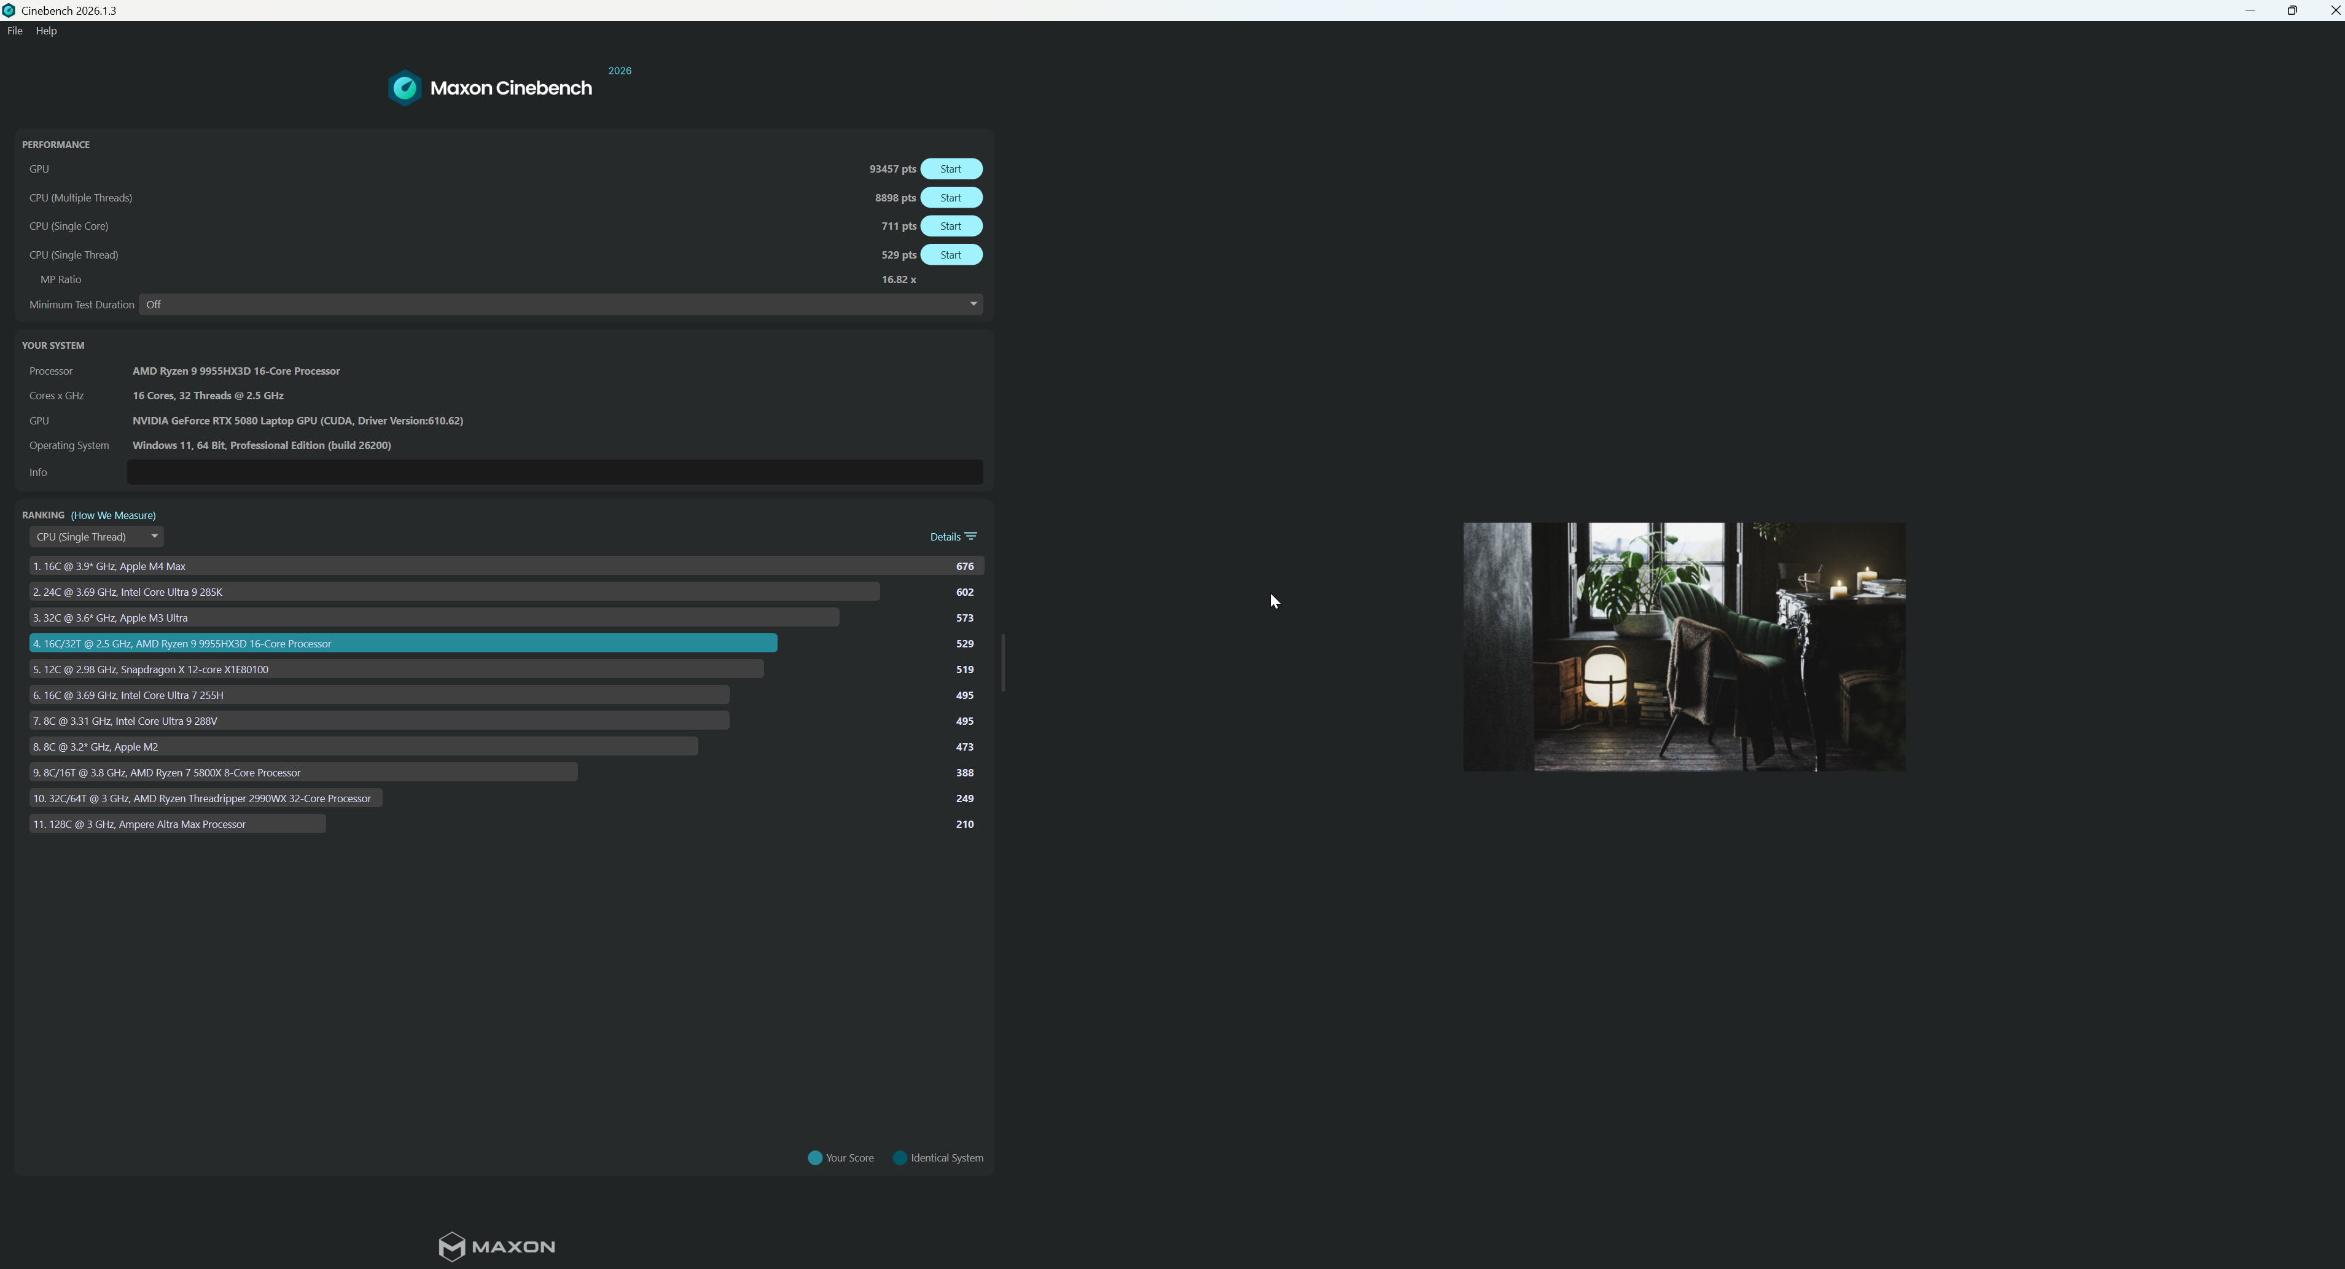Click the 8898 pts multi-thread score
The height and width of the screenshot is (1269, 2345).
tap(895, 198)
